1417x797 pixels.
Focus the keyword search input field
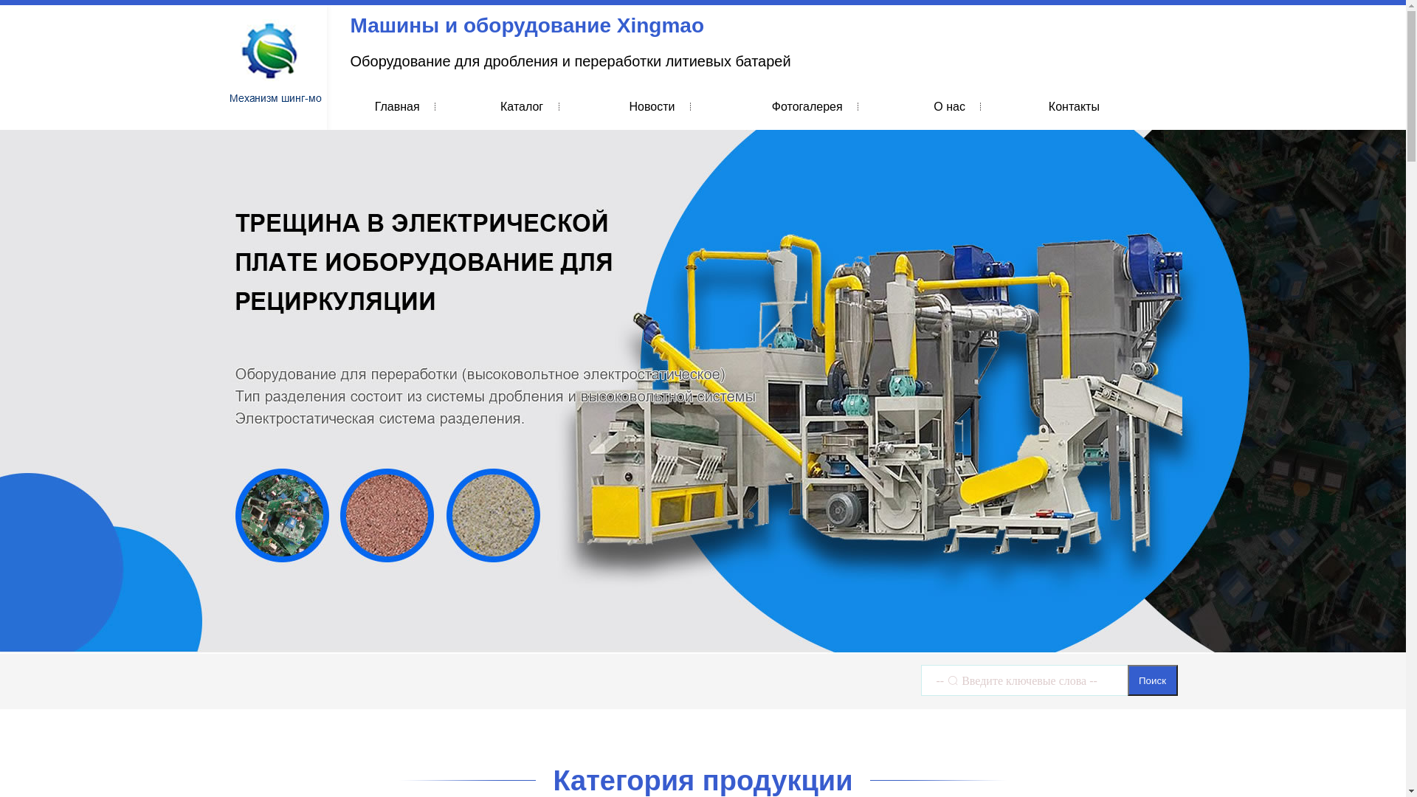[x=1033, y=680]
